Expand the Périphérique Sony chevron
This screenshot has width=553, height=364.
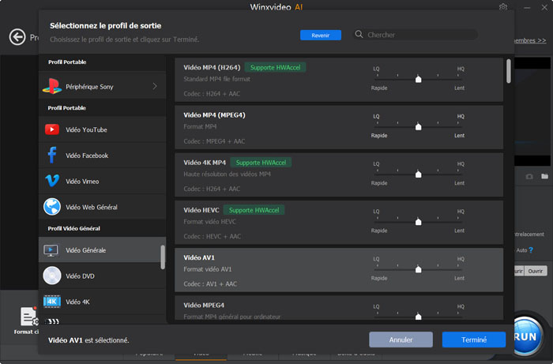click(154, 87)
